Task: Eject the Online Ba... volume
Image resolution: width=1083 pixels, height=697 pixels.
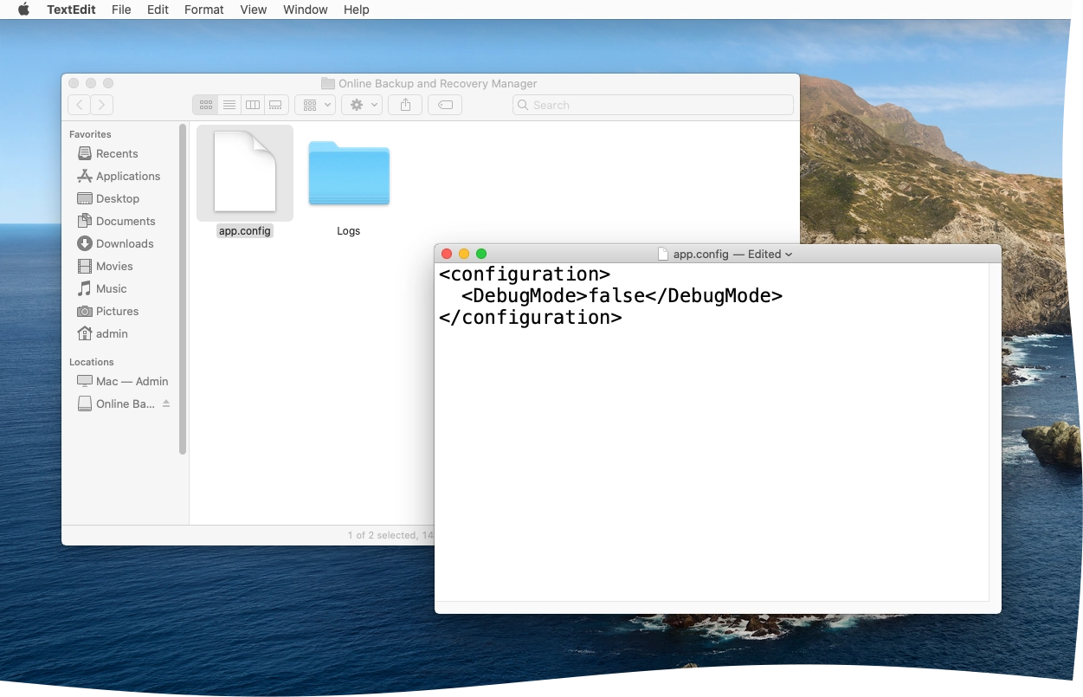Action: (166, 403)
